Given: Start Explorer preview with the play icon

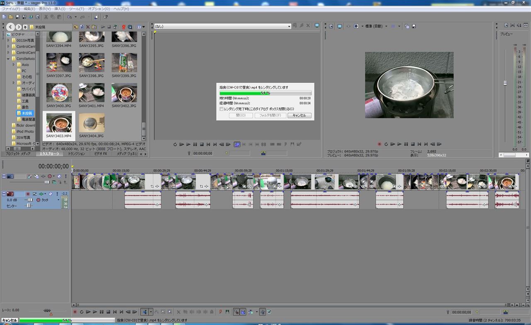Looking at the screenshot, I should point(103,27).
